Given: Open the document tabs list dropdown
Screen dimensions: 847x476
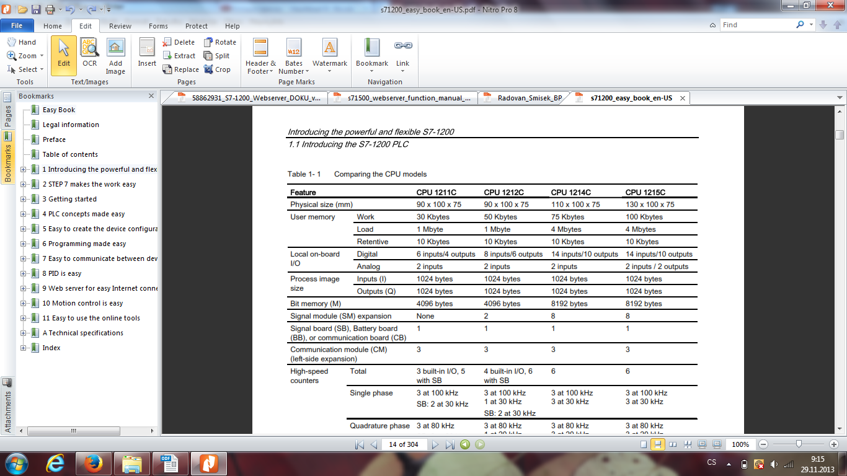Looking at the screenshot, I should (840, 98).
